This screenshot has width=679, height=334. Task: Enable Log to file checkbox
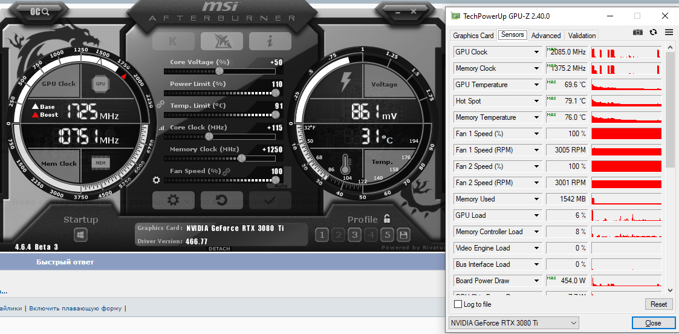tap(458, 304)
